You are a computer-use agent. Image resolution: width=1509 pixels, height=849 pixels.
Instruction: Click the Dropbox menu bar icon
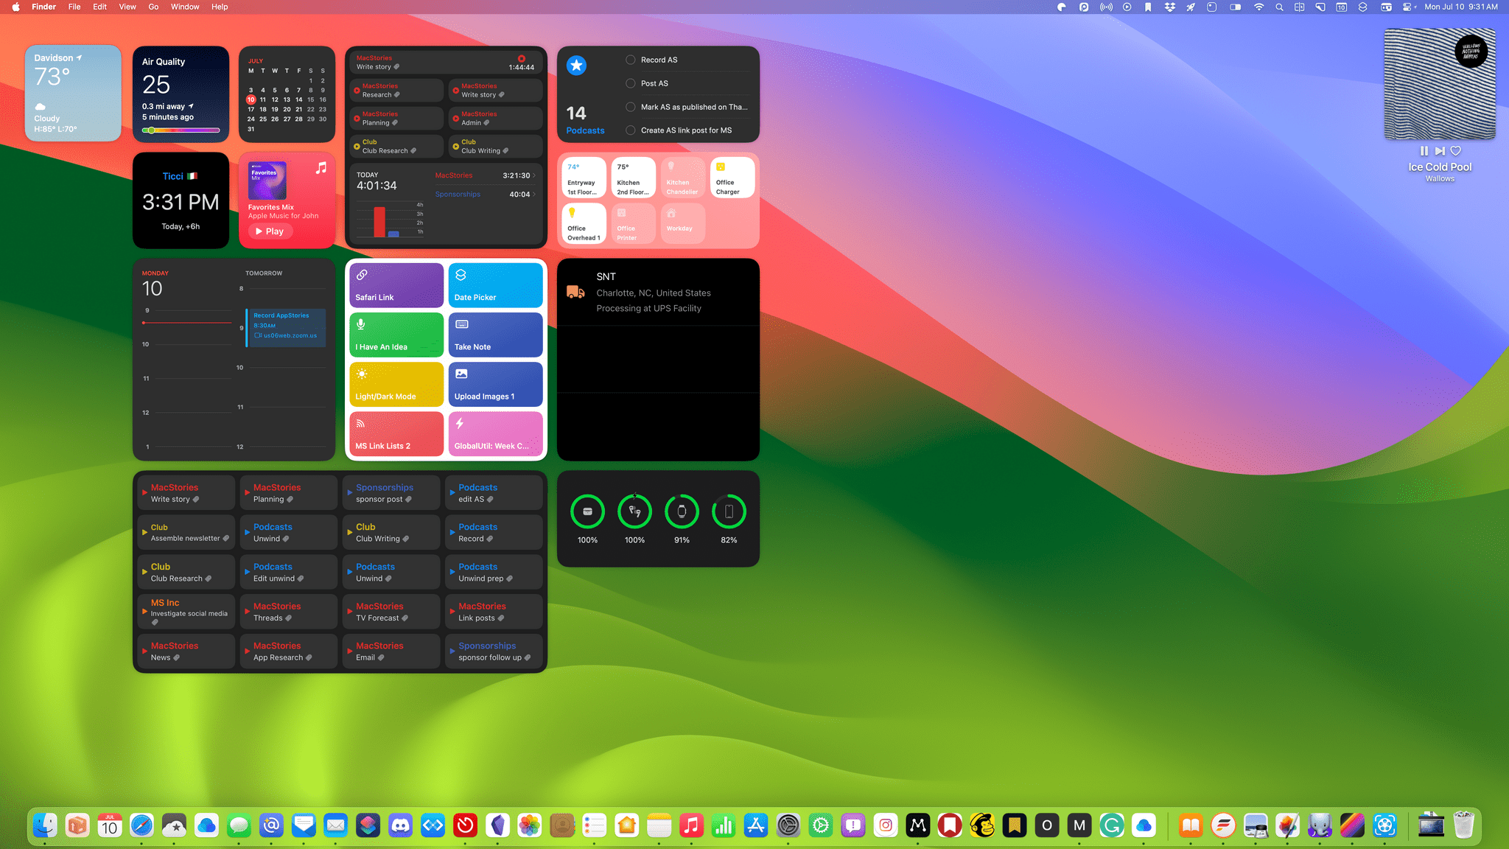(x=1169, y=7)
